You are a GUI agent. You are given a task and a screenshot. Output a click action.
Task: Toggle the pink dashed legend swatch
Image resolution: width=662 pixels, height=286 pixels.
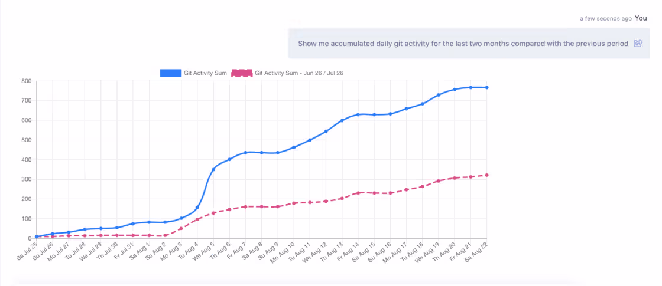242,73
